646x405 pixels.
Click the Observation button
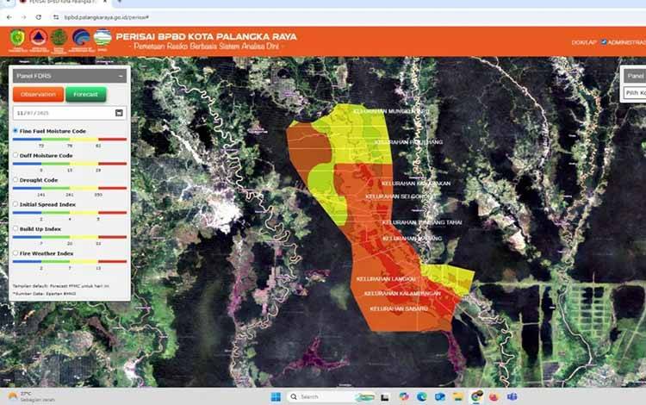tap(38, 94)
